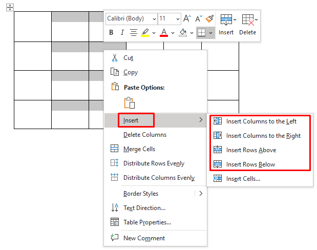Click the table move handle icon
This screenshot has height=250, width=317.
[10, 7]
